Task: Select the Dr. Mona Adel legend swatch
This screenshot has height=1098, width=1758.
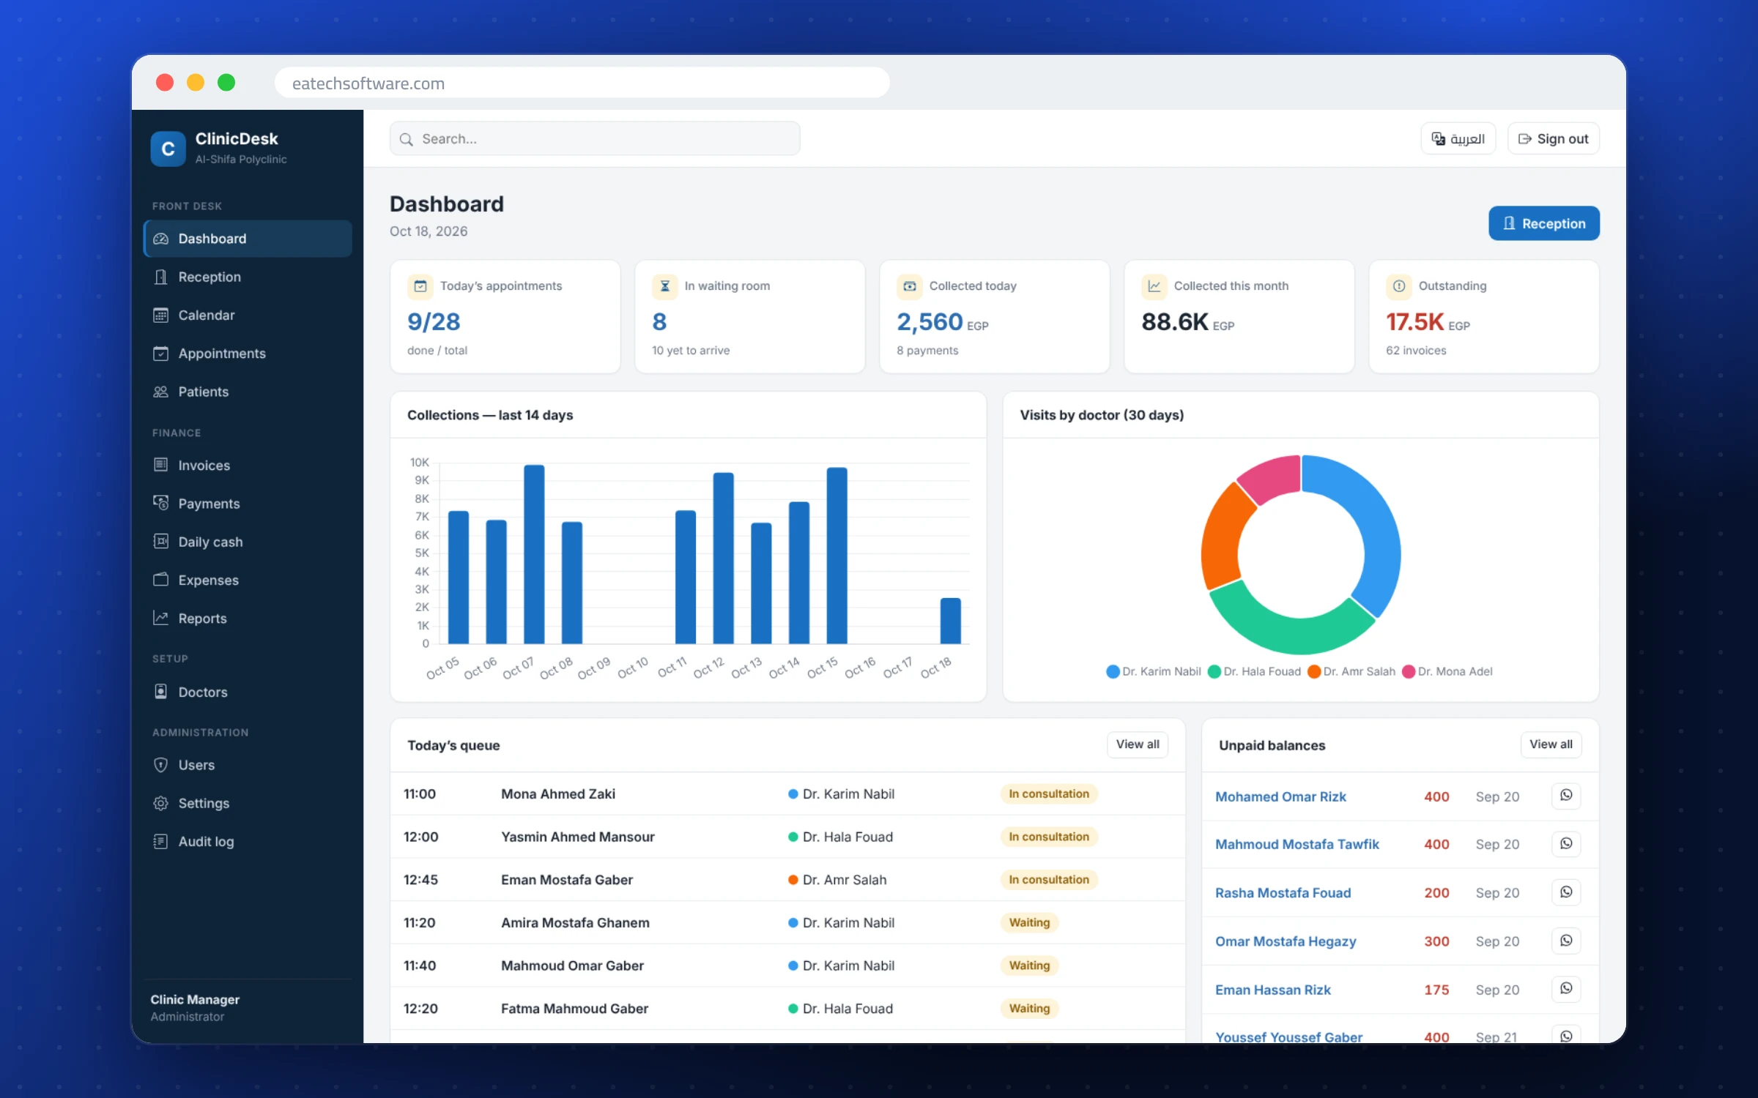Action: (x=1409, y=672)
